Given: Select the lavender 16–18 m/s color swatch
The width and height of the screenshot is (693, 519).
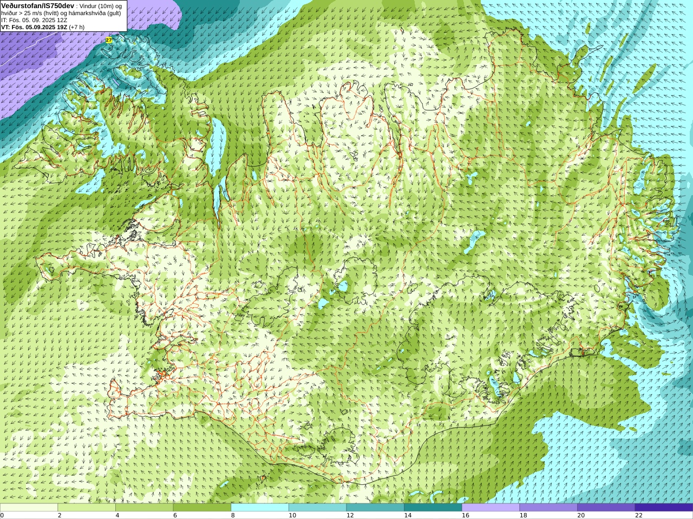Looking at the screenshot, I should click(x=491, y=508).
